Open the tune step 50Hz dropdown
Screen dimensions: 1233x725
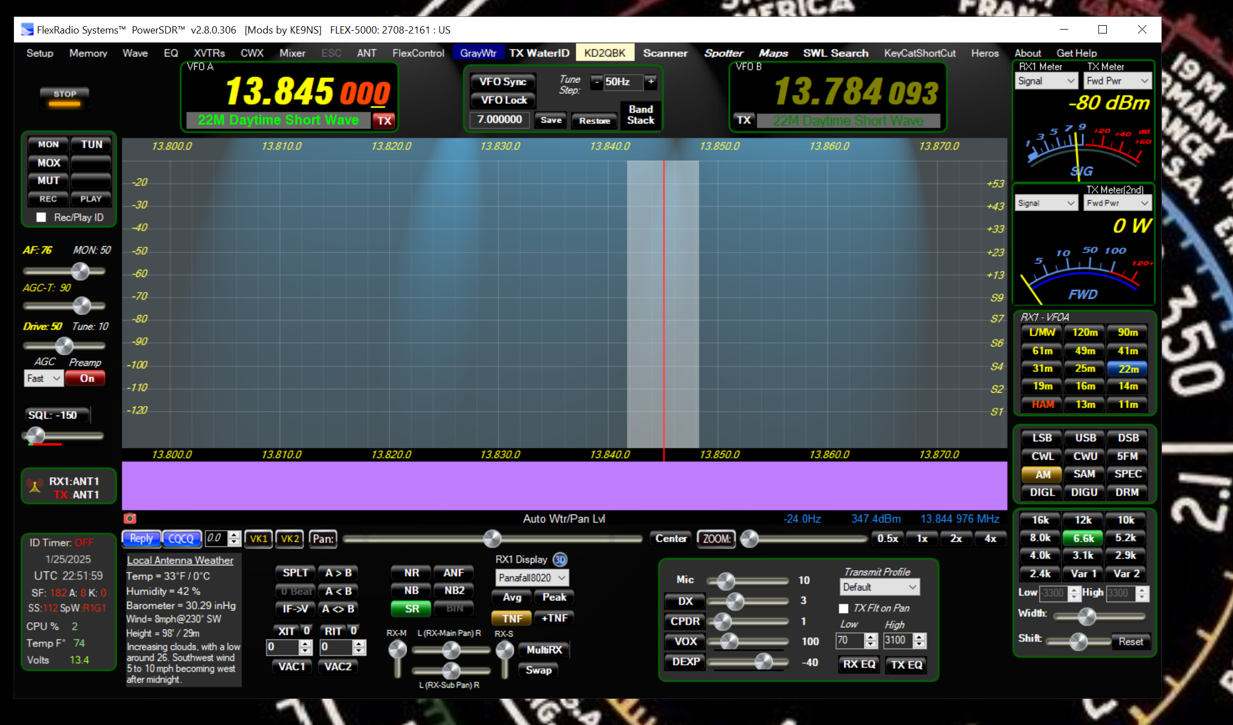[x=623, y=82]
